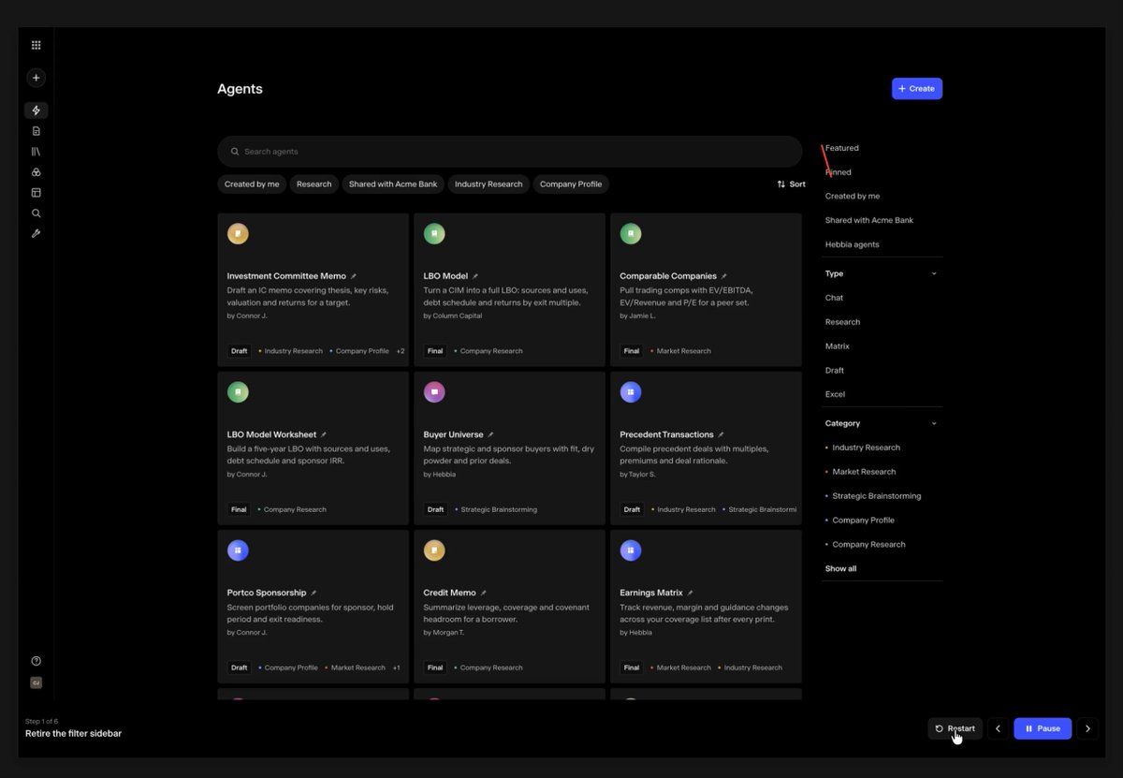Open tools via the wrench icon

coord(36,234)
